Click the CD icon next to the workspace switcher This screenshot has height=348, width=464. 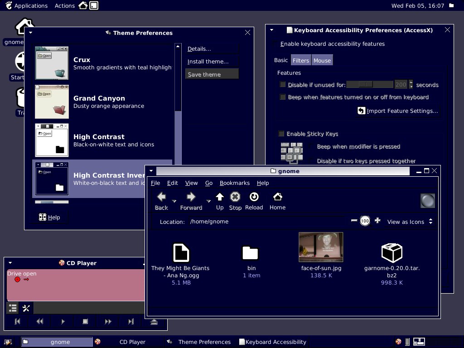coord(398,342)
